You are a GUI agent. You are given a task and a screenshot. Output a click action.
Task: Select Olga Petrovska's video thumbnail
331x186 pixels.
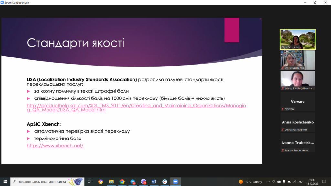click(x=297, y=39)
